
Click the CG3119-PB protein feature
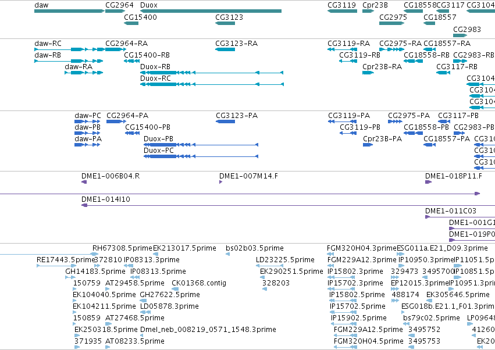(x=348, y=133)
